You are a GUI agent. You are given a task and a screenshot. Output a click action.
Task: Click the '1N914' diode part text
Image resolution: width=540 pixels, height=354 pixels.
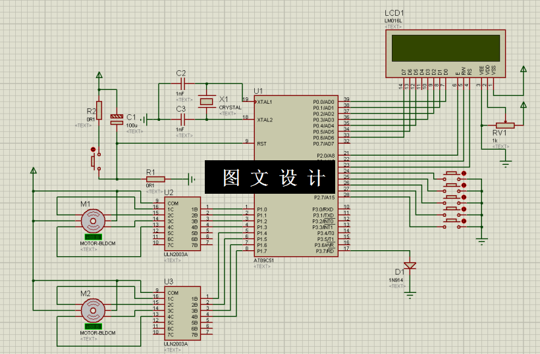click(396, 280)
